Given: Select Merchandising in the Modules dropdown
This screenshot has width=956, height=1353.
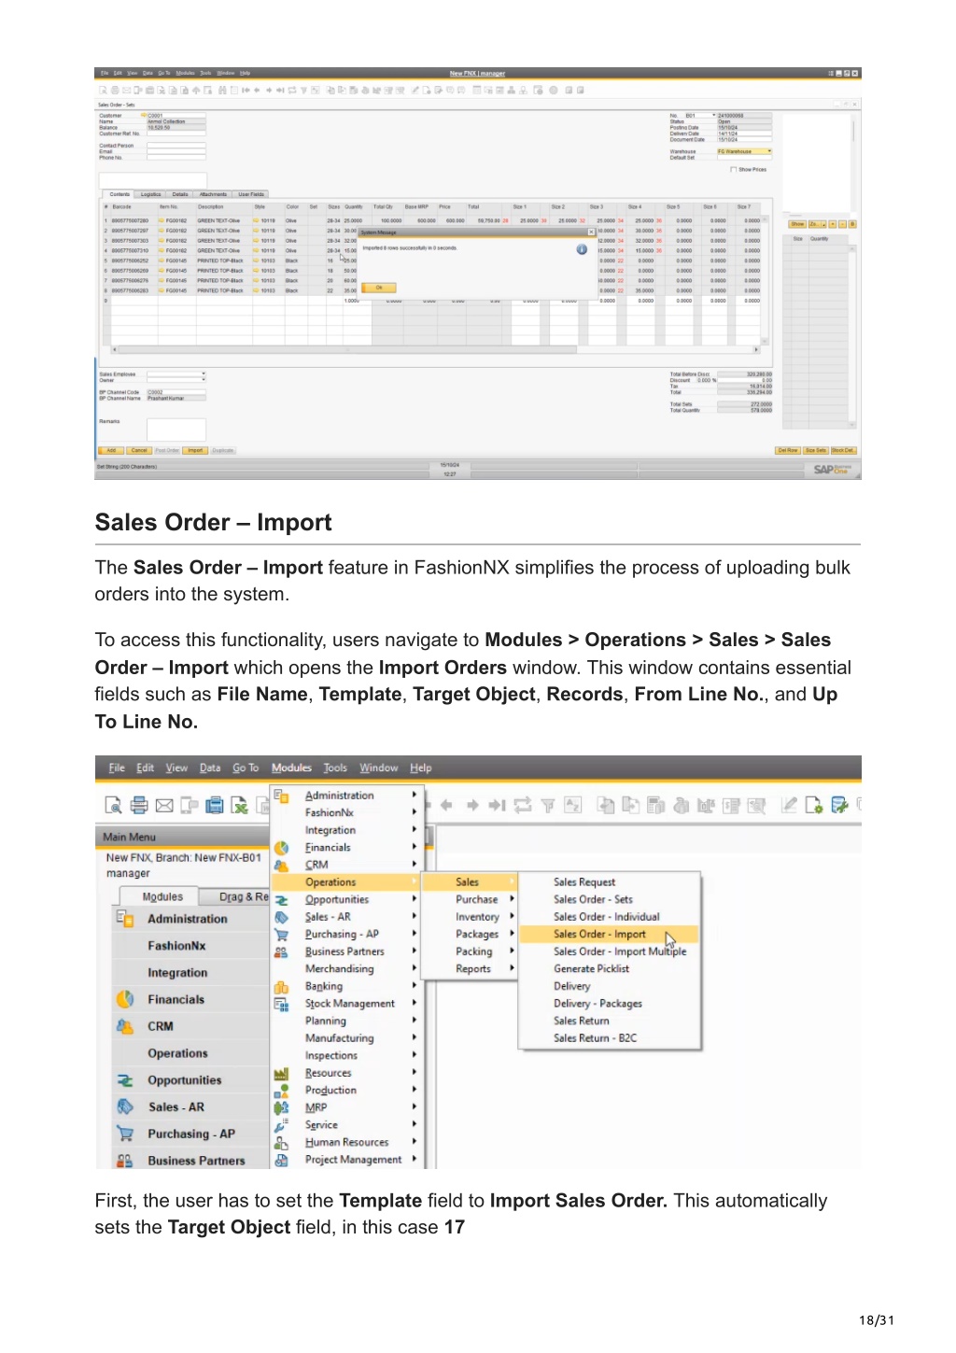Looking at the screenshot, I should point(339,968).
